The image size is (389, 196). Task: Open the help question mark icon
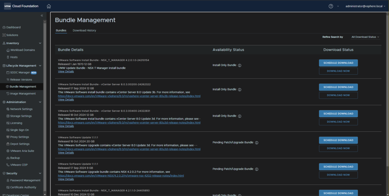(x=331, y=6)
